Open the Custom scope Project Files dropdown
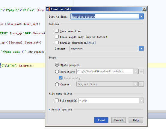The width and height of the screenshot is (166, 134). click(107, 84)
